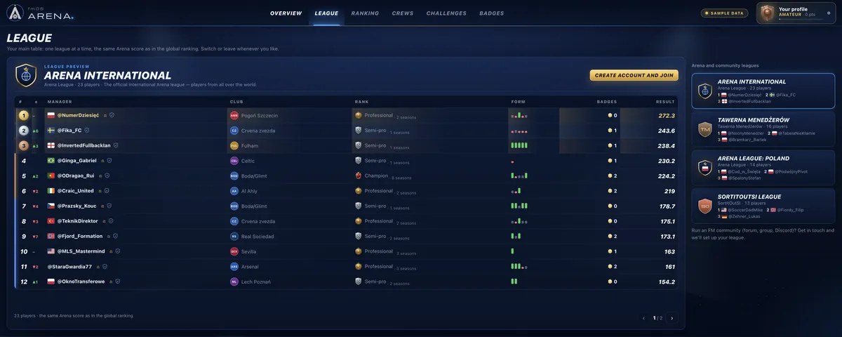Image resolution: width=842 pixels, height=337 pixels.
Task: Click USA flag beside @MLS_Mastermind
Action: tap(51, 251)
